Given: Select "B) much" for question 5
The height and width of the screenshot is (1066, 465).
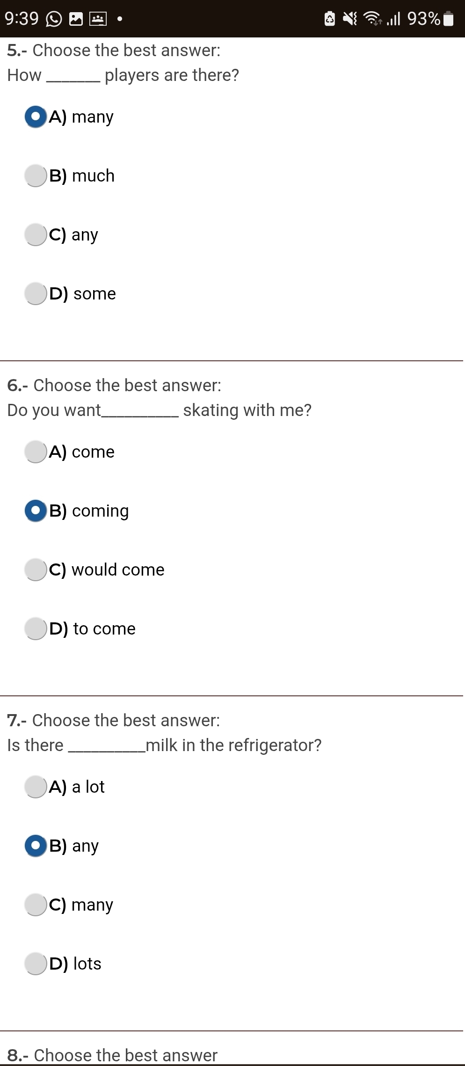Looking at the screenshot, I should [36, 175].
